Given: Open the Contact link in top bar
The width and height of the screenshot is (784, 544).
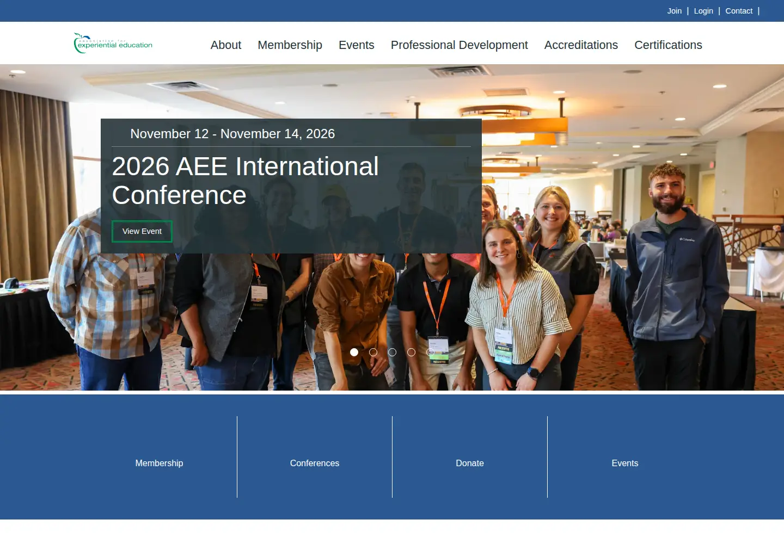Looking at the screenshot, I should coord(739,11).
